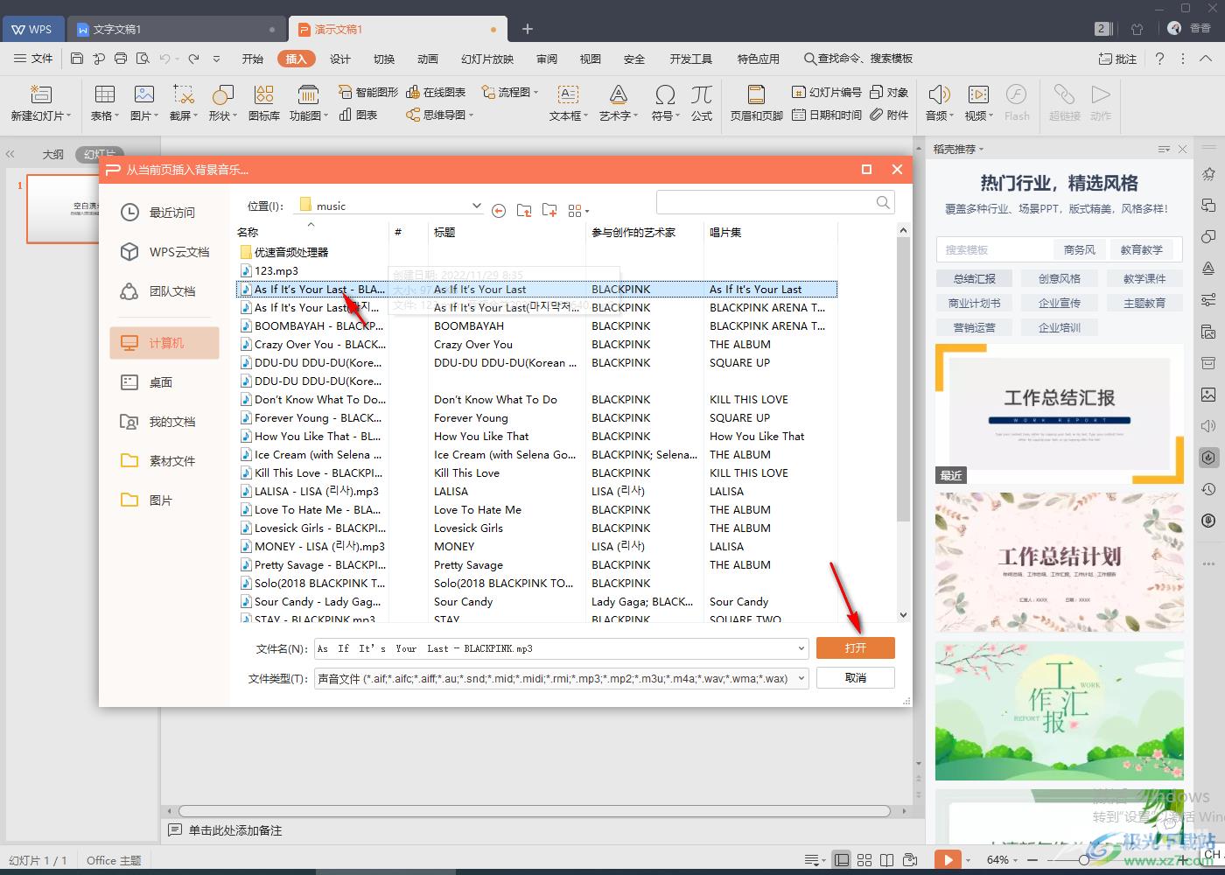Open the Symbol icon

pyautogui.click(x=665, y=94)
